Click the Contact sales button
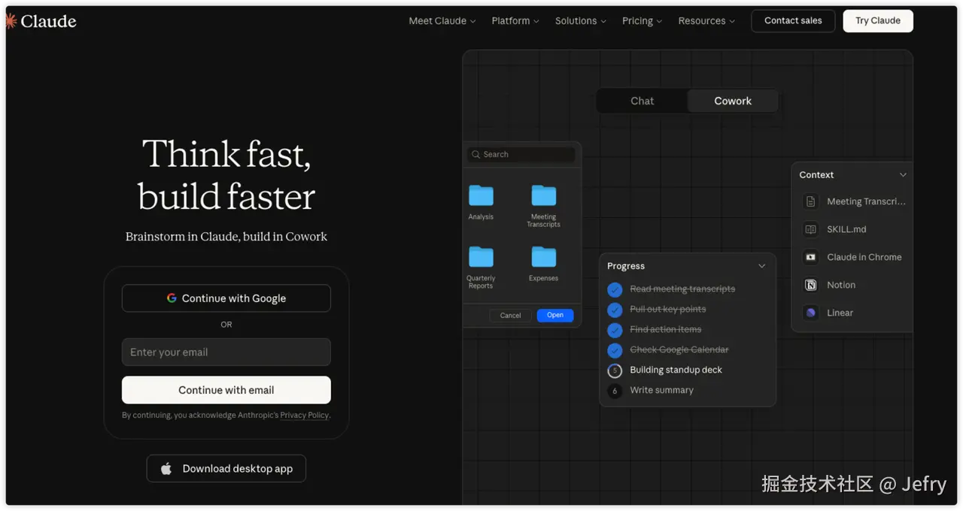The height and width of the screenshot is (511, 963). [x=793, y=21]
